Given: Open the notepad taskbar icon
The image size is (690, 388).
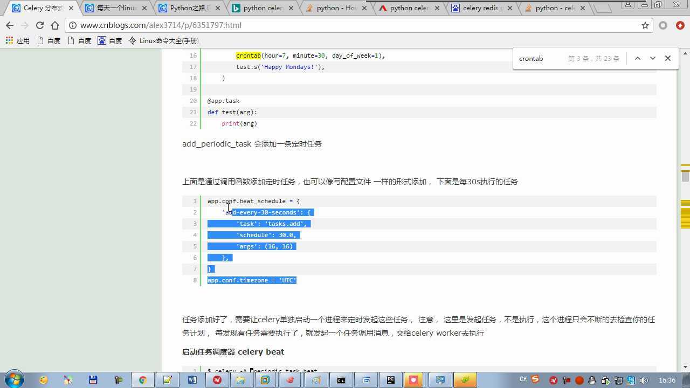Looking at the screenshot, I should [x=167, y=380].
